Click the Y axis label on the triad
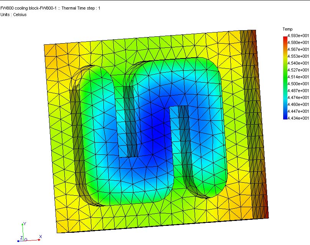310x245 pixels. pos(25,223)
